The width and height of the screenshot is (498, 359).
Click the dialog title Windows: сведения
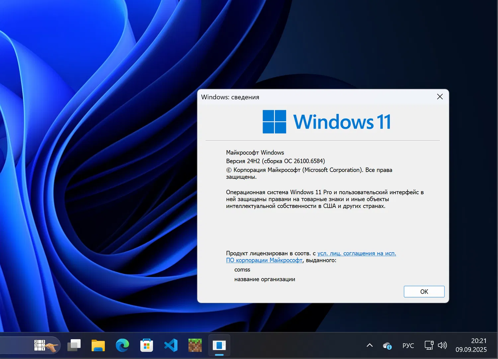tap(230, 97)
